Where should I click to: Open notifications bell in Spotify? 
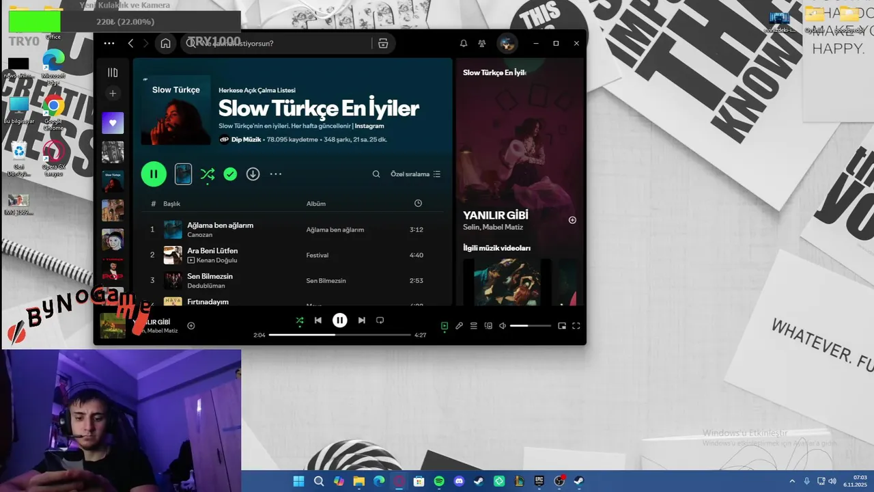click(464, 43)
